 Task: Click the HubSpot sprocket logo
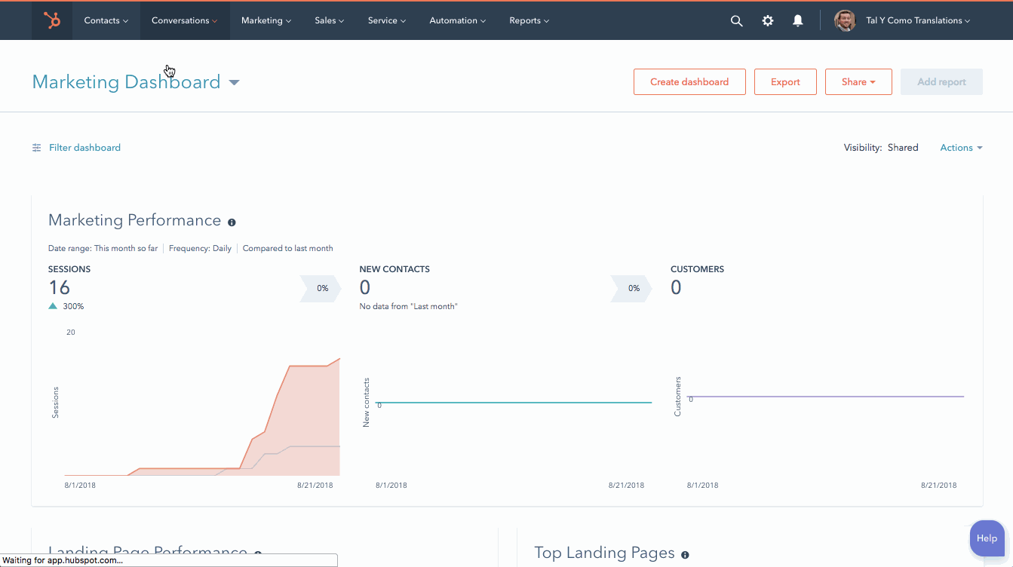click(52, 20)
